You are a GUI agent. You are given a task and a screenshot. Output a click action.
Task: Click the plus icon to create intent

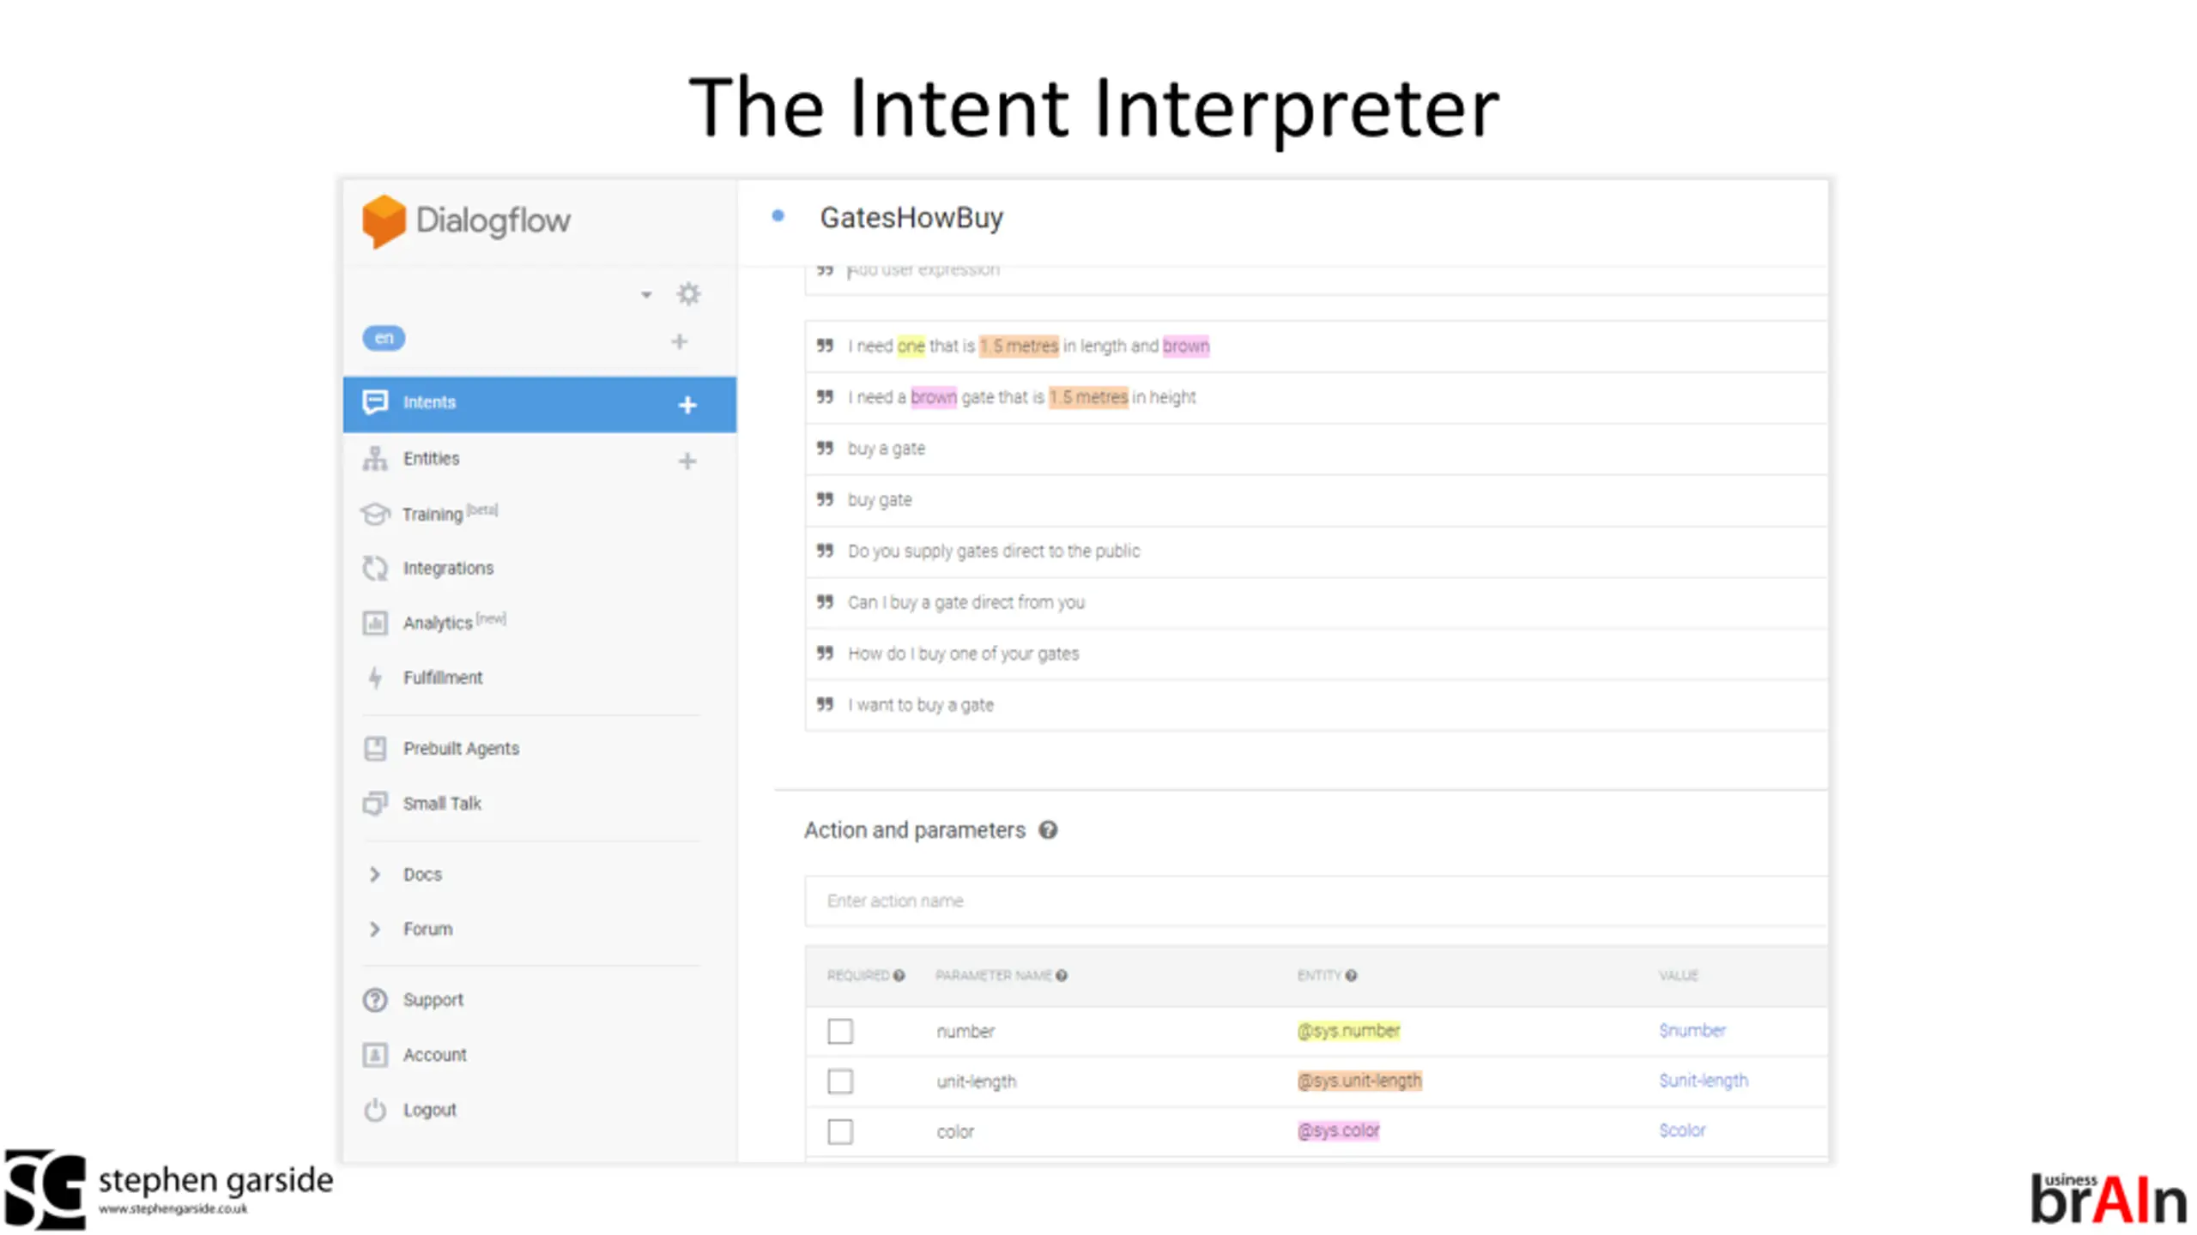[687, 405]
